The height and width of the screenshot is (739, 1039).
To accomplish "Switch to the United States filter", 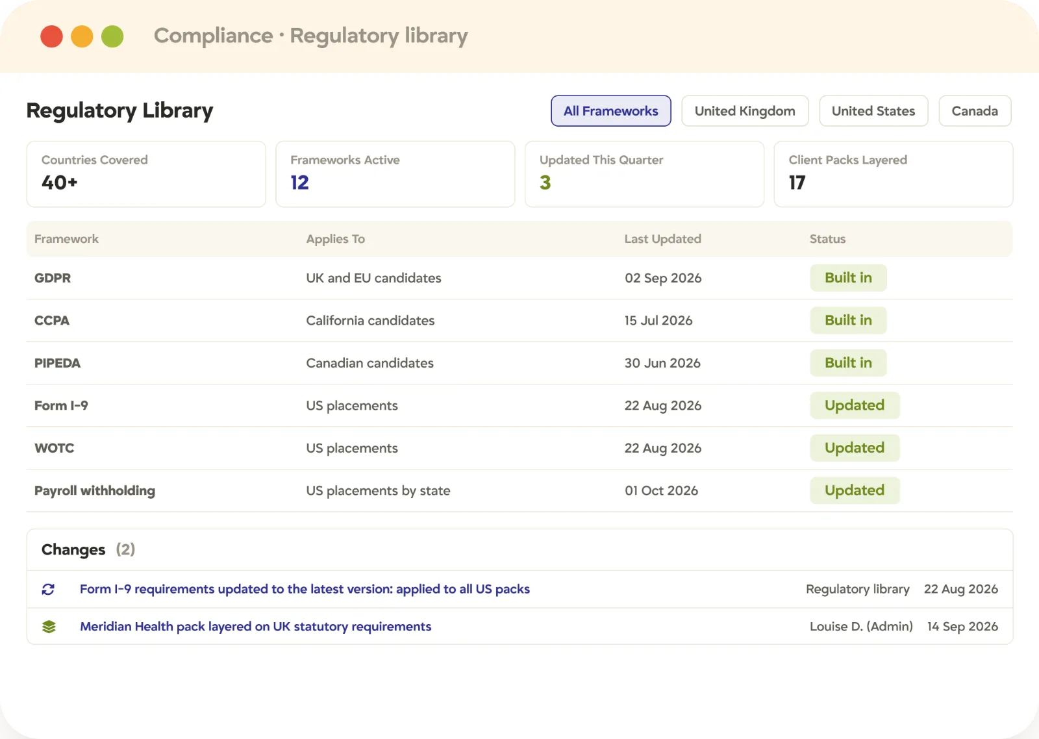I will click(x=873, y=111).
